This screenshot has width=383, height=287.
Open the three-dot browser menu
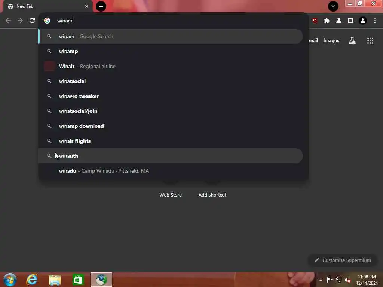375,21
